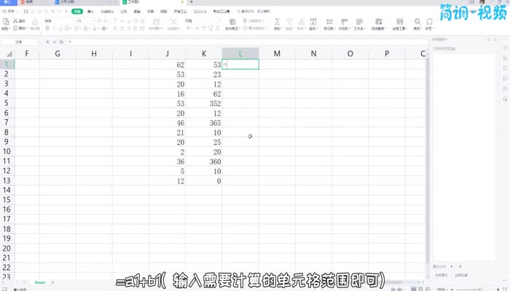
Task: Click the Find magnifier icon in ribbon
Action: coord(417,23)
